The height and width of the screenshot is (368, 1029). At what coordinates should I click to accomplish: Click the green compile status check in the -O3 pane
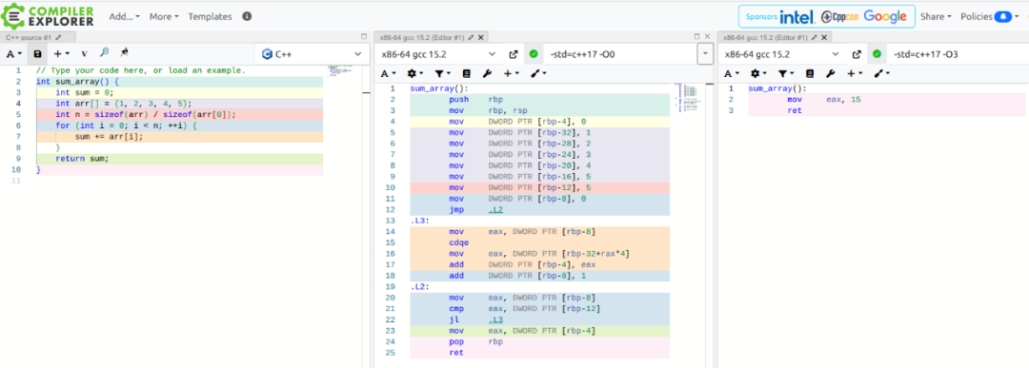[877, 54]
